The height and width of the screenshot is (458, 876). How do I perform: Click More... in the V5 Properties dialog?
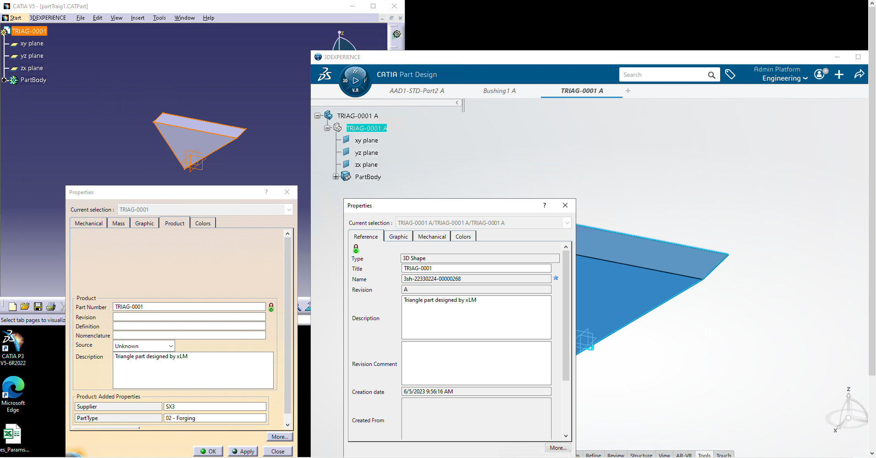(280, 436)
